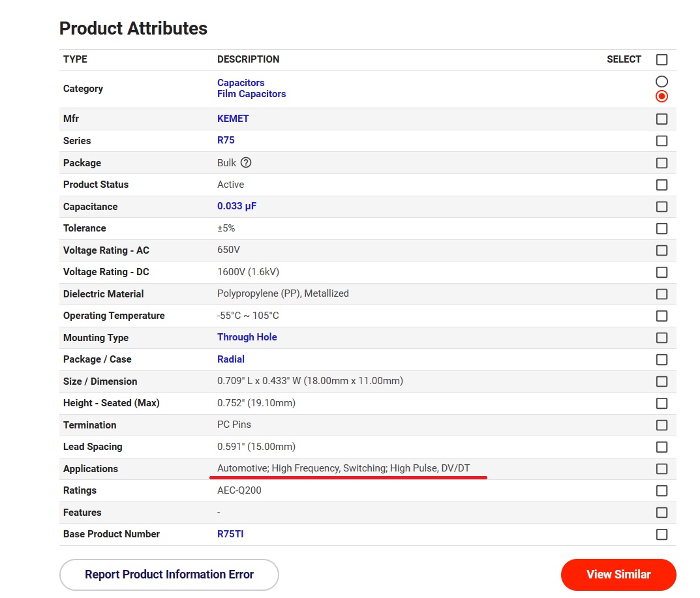700x598 pixels.
Task: Check the Lead Spacing row checkbox
Action: (662, 447)
